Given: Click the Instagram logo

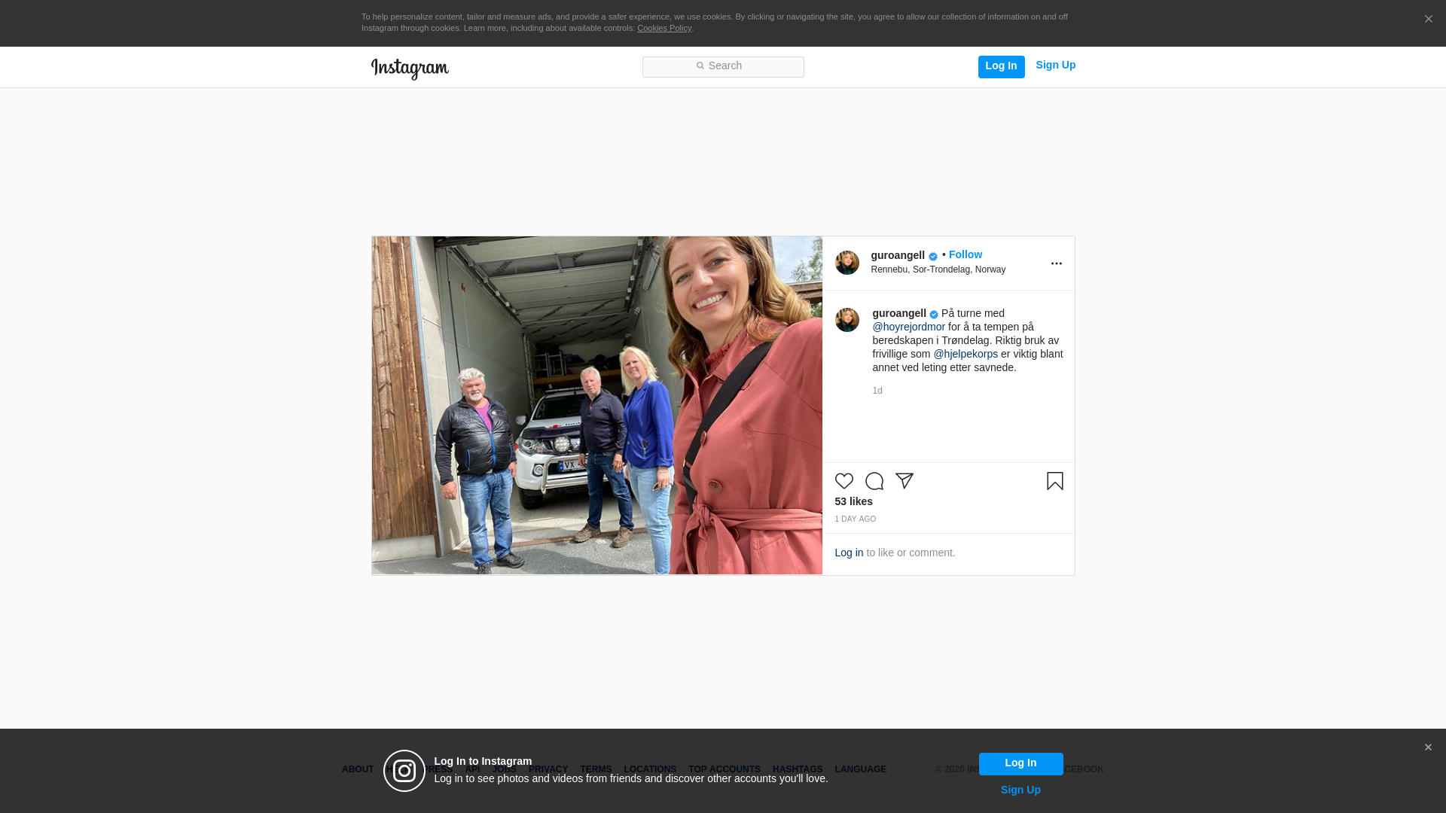Looking at the screenshot, I should [x=410, y=69].
